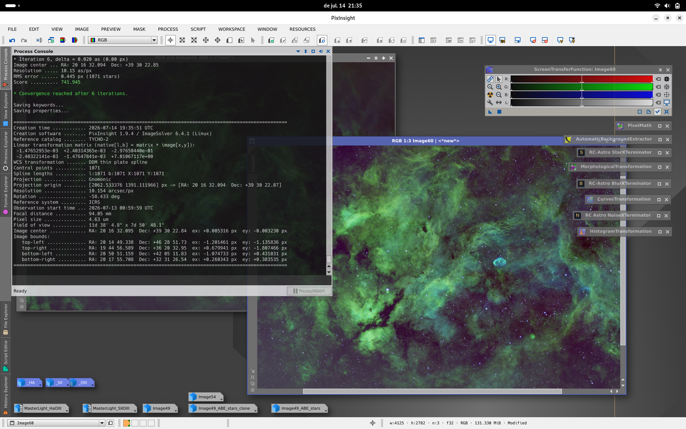Click STF zoom-out magnifier icon
The height and width of the screenshot is (429, 686).
(498, 95)
